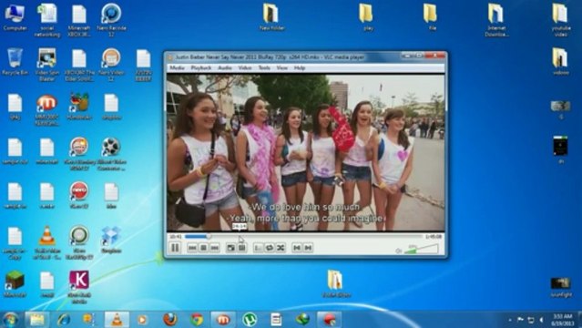Screen dimensions: 582x328
Task: Mute audio via the speaker icon
Action: pyautogui.click(x=399, y=251)
